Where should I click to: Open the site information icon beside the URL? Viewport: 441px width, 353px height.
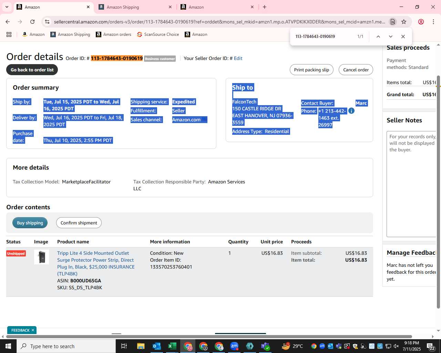point(47,22)
